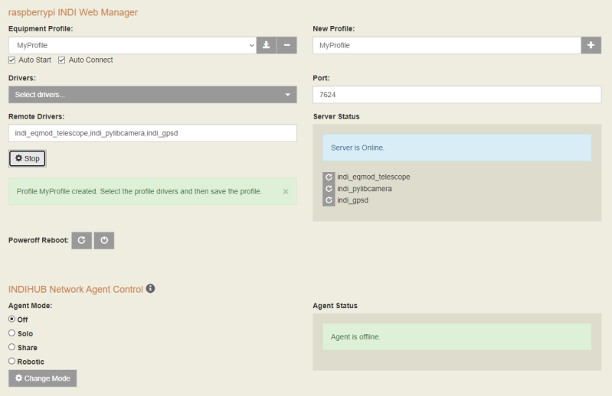Click the Profile MyProfile created message text

[x=139, y=192]
